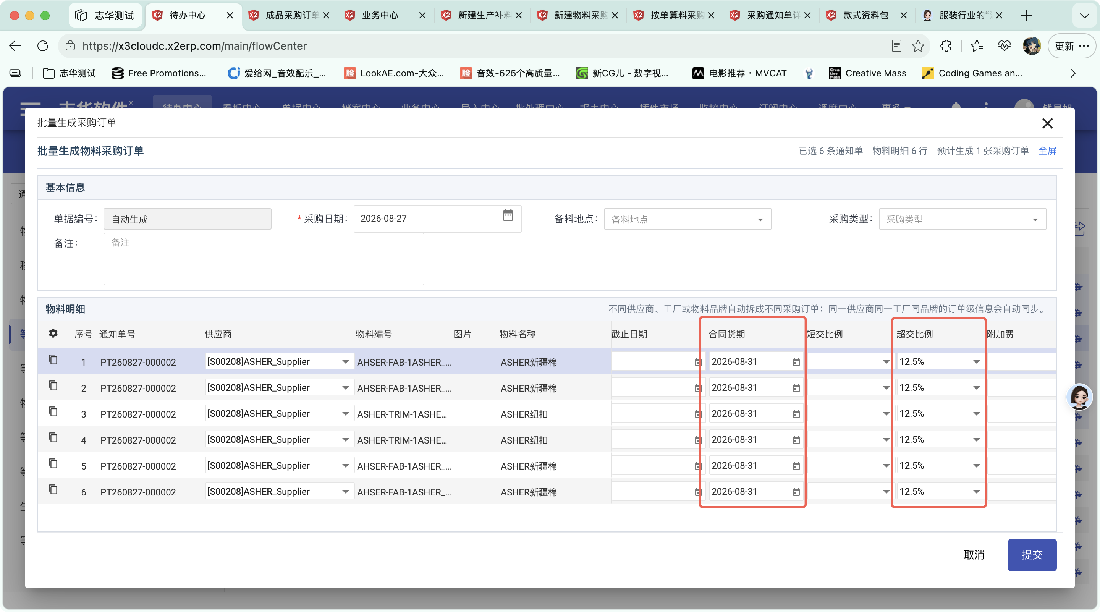Open calendar for row 2 截止日期
The height and width of the screenshot is (612, 1100).
point(698,388)
